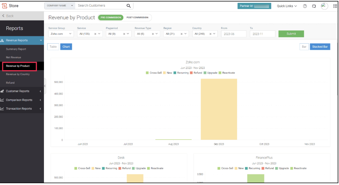The width and height of the screenshot is (339, 185).
Task: Click the Partner Id button
Action: tap(254, 6)
